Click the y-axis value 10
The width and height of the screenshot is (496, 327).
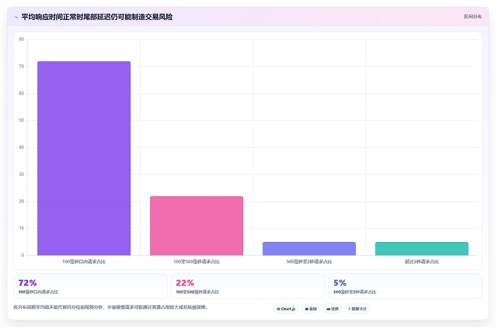click(21, 228)
